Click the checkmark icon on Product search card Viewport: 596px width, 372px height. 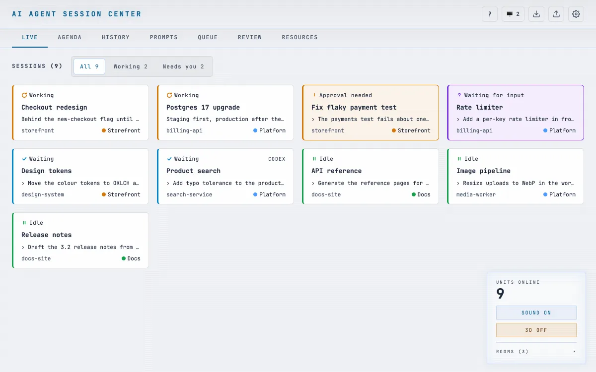[x=169, y=159]
